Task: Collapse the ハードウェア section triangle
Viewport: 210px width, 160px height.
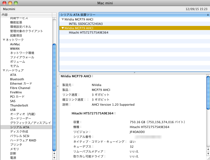Action: click(x=4, y=70)
